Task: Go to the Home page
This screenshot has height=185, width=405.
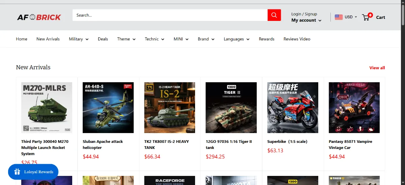Action: tap(22, 39)
